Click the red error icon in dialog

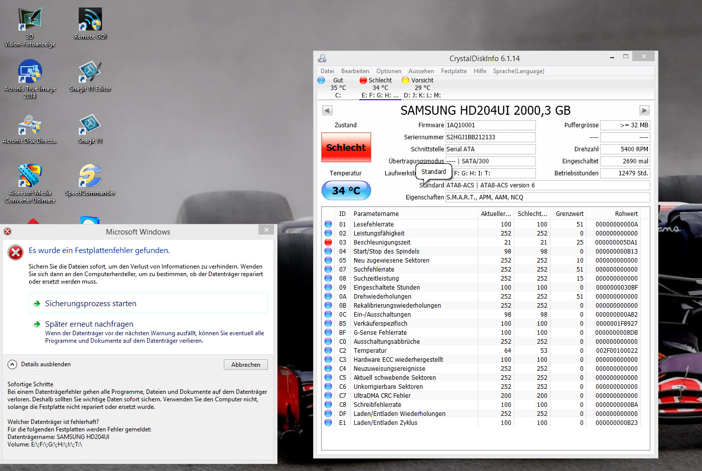coord(16,253)
